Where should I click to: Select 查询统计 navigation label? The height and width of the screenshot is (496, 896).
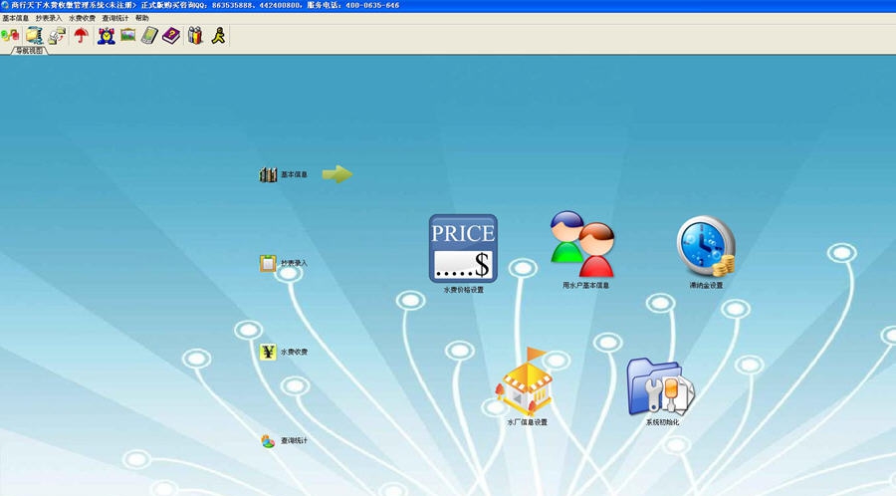click(295, 440)
